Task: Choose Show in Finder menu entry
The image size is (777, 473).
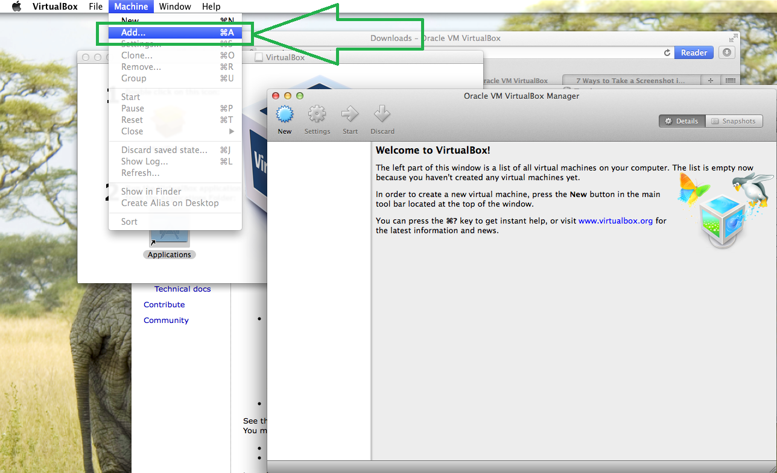Action: point(175,192)
